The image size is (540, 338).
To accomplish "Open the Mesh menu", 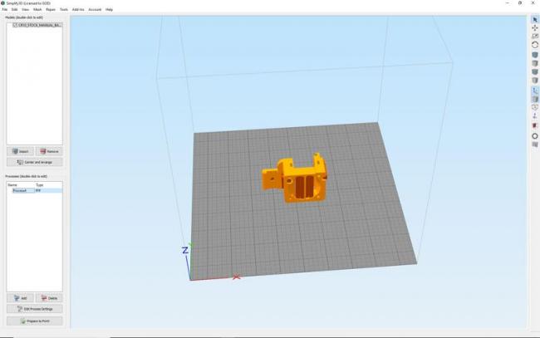I will pos(37,9).
